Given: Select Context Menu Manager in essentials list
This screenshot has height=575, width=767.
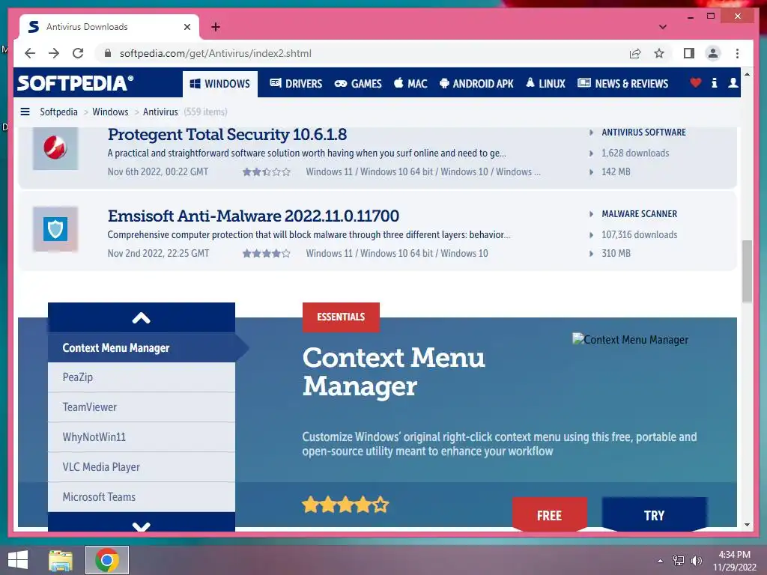Looking at the screenshot, I should click(x=142, y=347).
